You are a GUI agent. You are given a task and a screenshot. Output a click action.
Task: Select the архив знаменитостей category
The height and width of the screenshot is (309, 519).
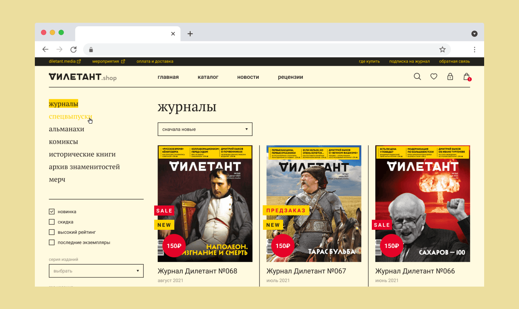84,167
